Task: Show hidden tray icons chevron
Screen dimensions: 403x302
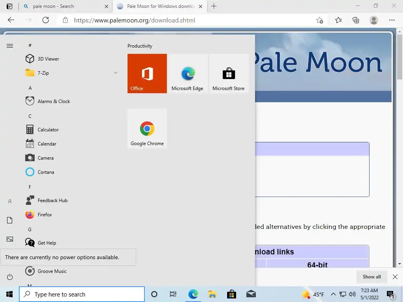Action: pos(333,294)
